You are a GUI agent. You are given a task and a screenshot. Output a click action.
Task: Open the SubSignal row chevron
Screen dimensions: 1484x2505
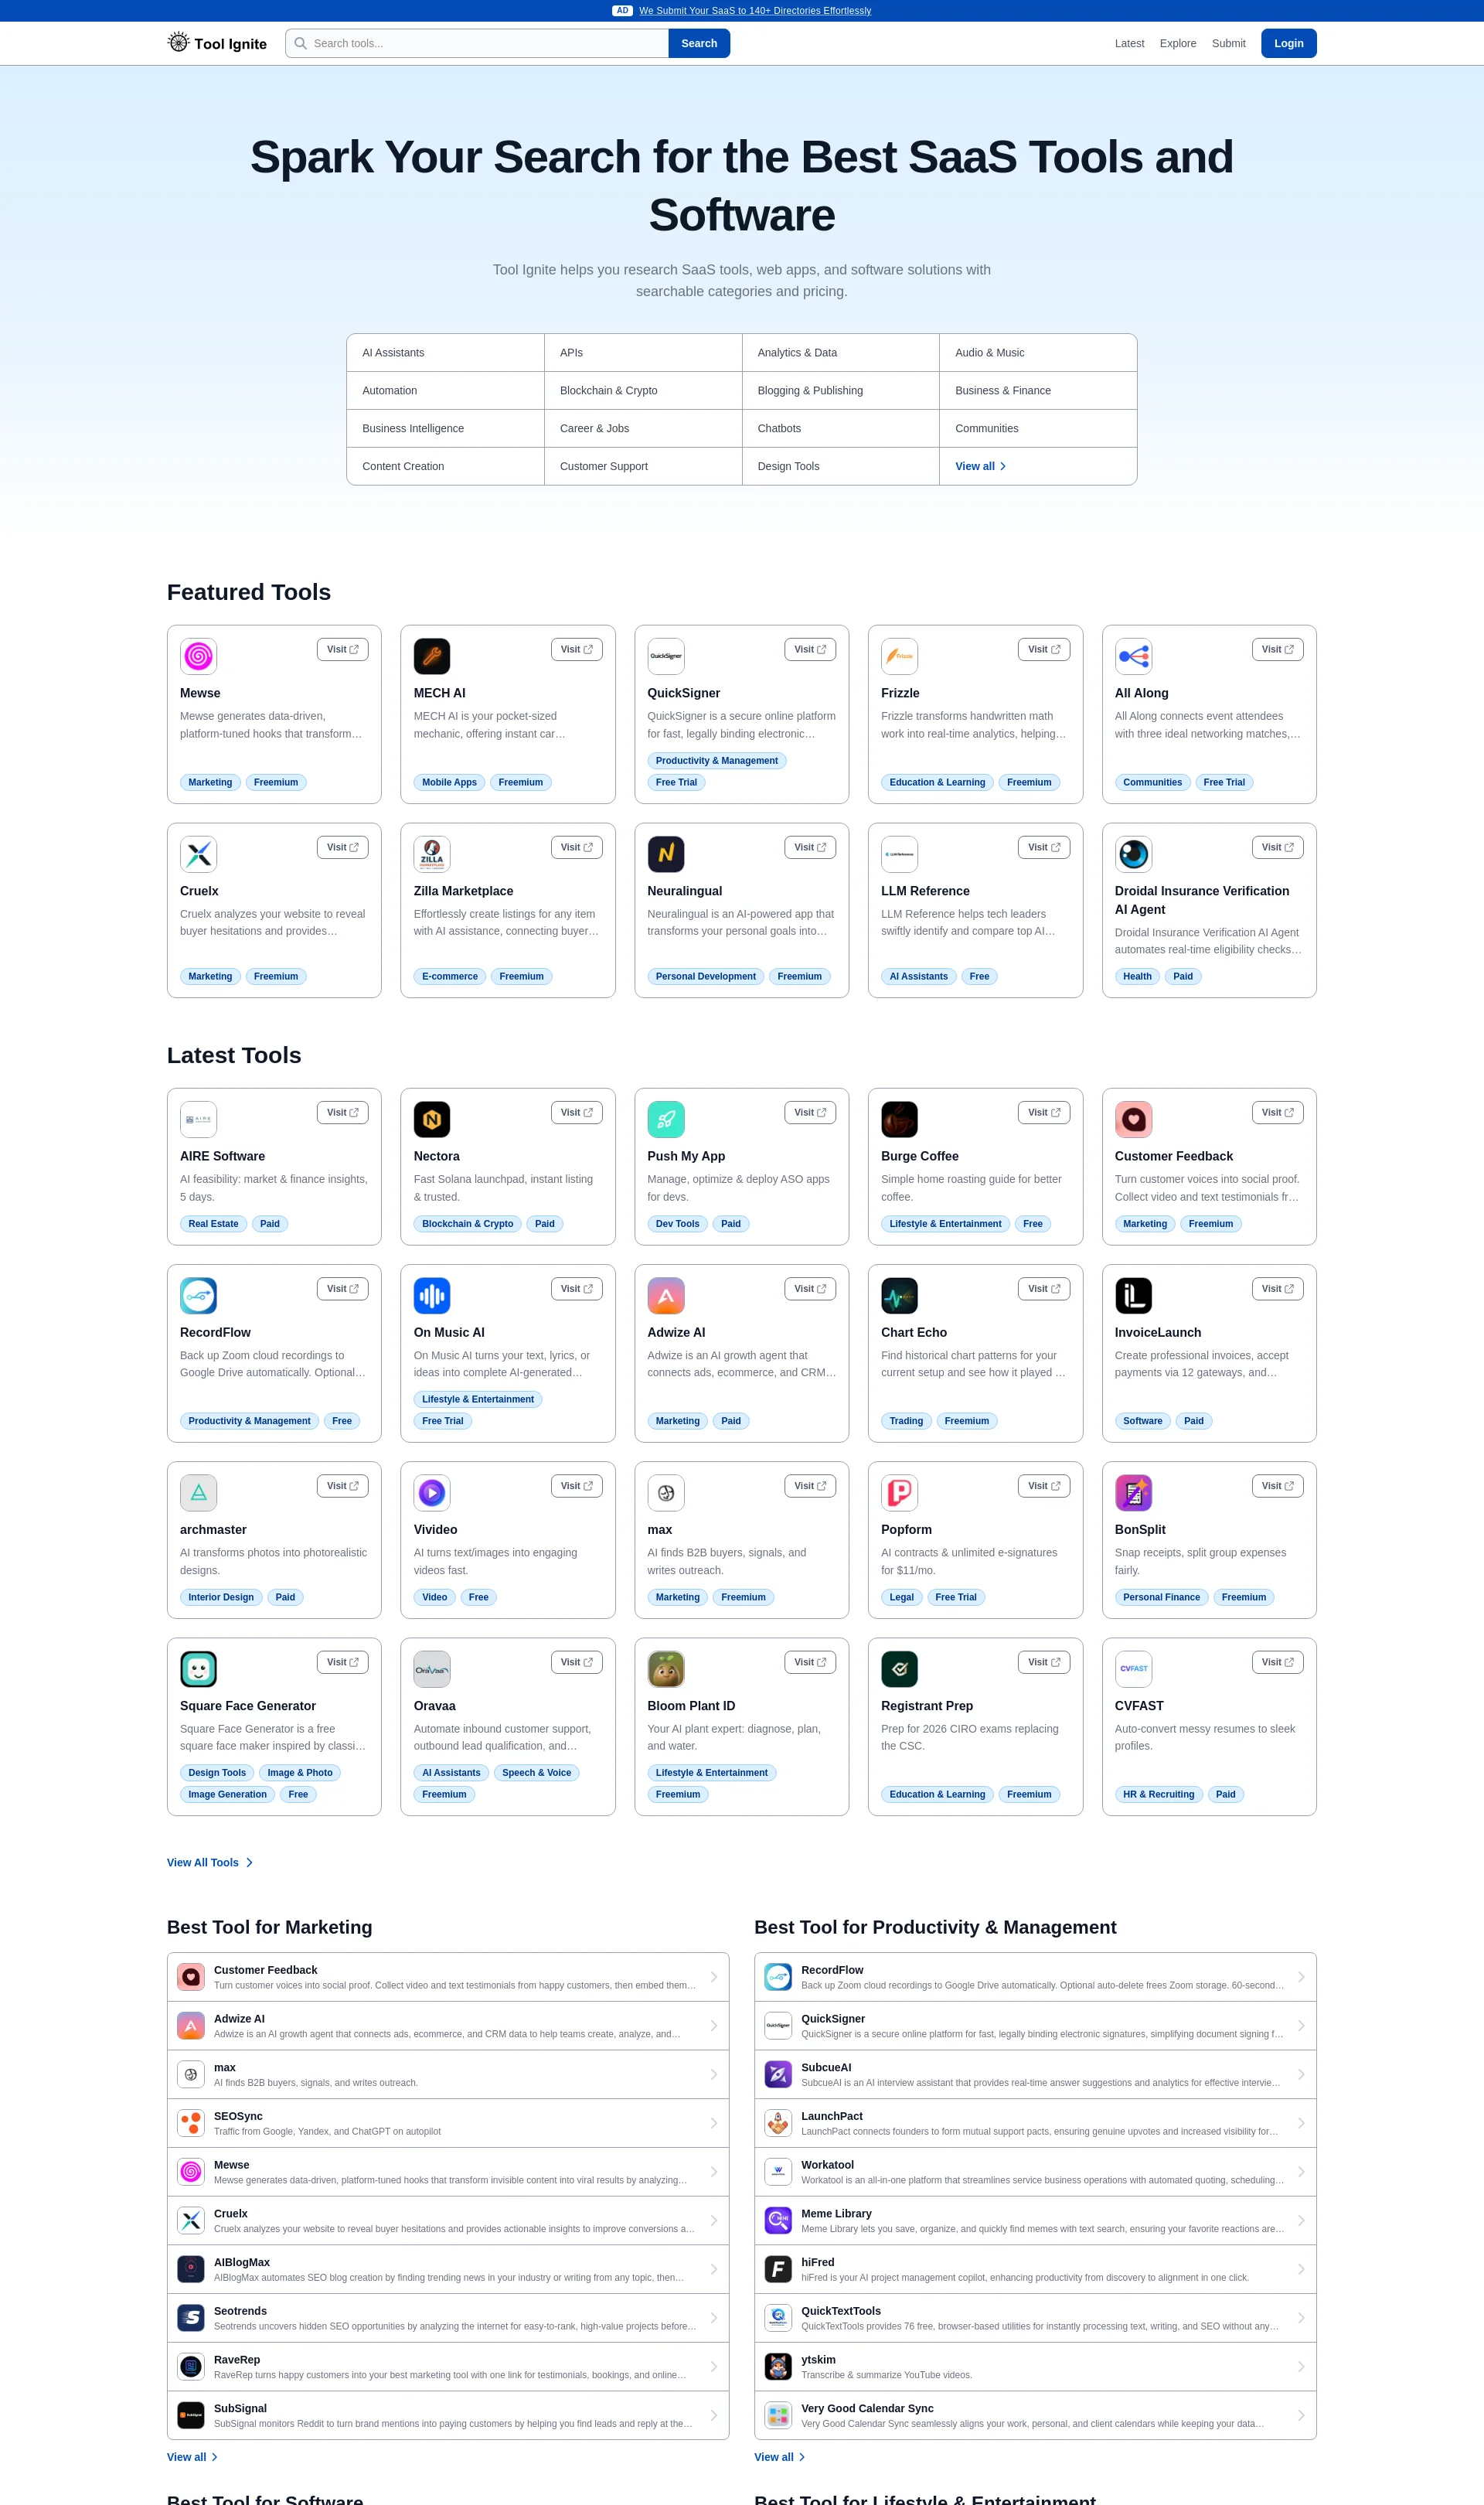[x=714, y=2415]
